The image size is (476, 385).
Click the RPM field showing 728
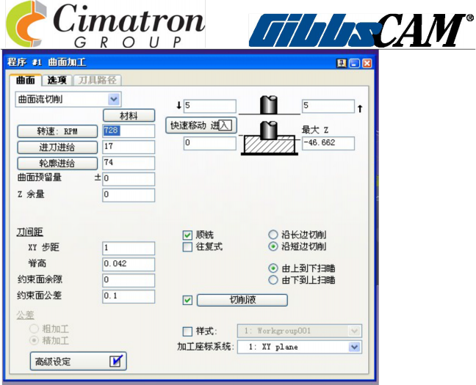coord(129,131)
